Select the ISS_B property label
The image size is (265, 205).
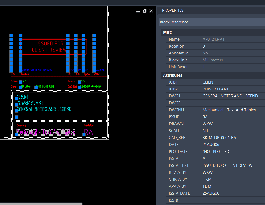tap(173, 200)
